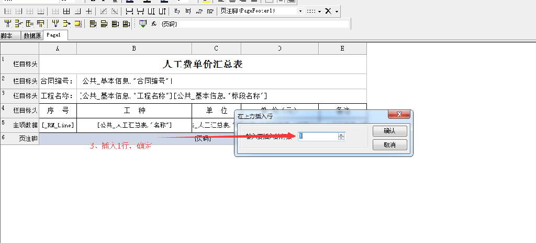The width and height of the screenshot is (536, 243).
Task: Expand the arrow next to the X icon
Action: (x=337, y=11)
